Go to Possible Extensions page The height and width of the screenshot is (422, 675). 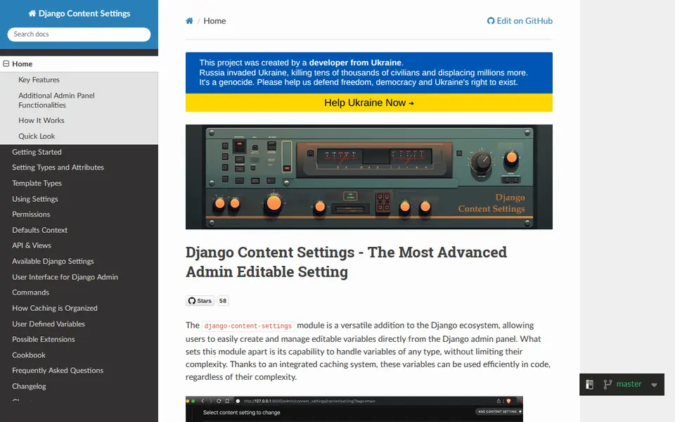44,339
